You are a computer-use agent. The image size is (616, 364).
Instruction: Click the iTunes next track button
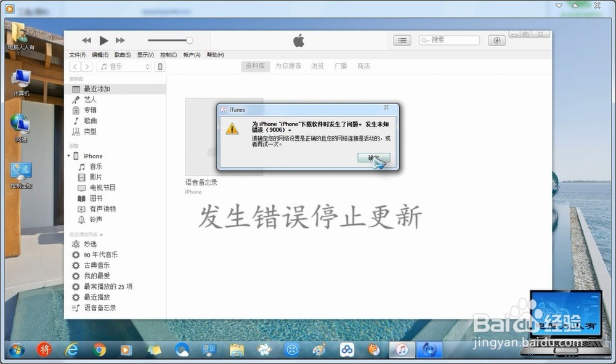[x=120, y=41]
